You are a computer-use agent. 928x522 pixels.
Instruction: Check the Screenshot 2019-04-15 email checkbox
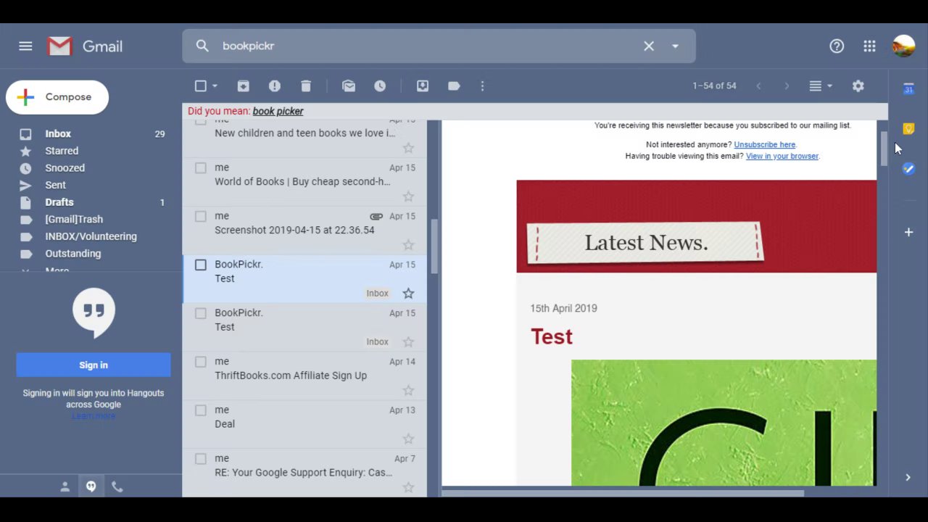pos(201,216)
